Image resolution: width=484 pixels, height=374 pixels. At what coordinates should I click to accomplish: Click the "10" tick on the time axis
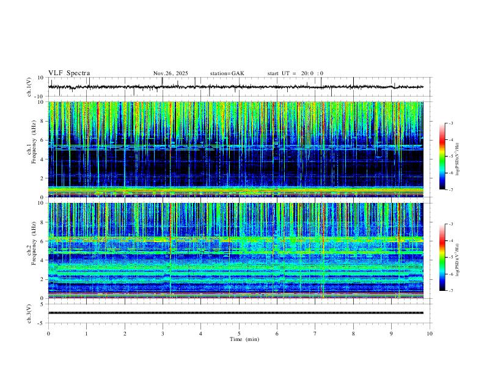click(x=430, y=334)
